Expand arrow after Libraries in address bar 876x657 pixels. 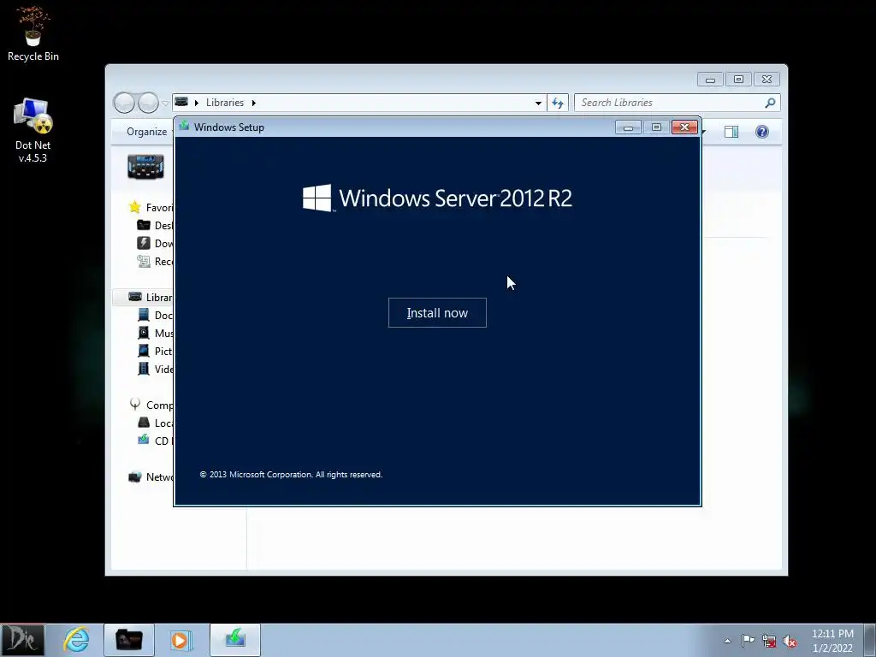(253, 103)
